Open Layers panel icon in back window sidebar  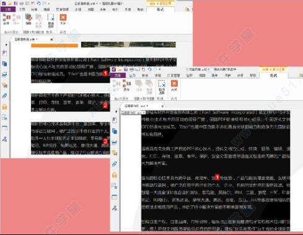coord(4,74)
